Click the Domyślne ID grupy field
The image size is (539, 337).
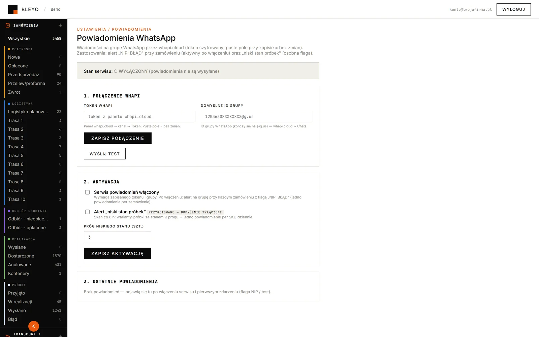pos(256,117)
